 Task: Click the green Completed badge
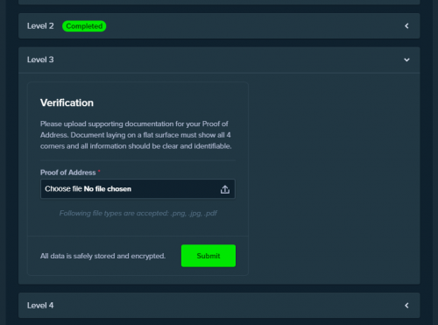coord(84,26)
